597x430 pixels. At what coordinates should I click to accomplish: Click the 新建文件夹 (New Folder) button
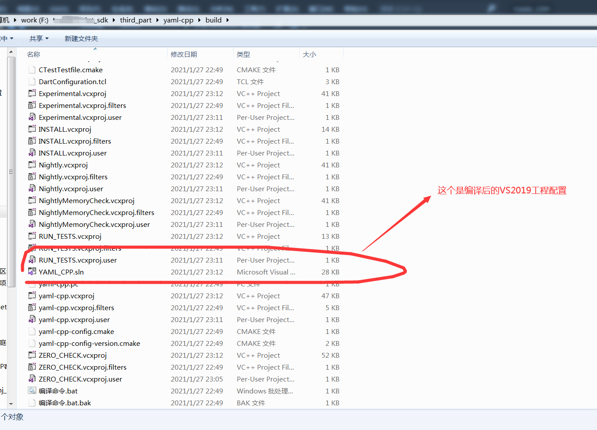click(81, 38)
